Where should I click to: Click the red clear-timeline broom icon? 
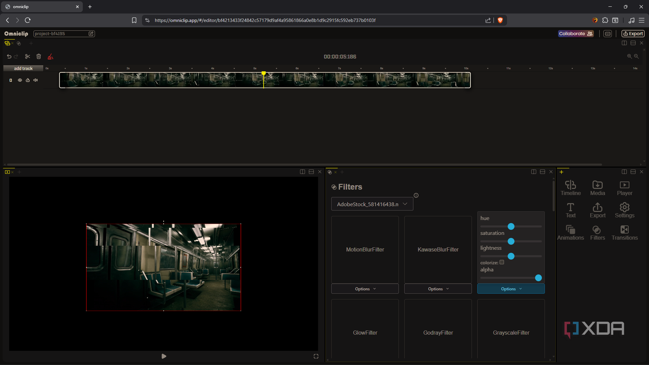[50, 56]
